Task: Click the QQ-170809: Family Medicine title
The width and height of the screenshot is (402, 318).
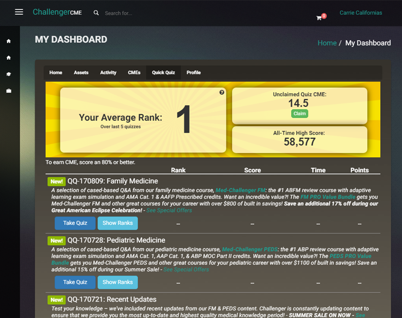Action: (112, 181)
